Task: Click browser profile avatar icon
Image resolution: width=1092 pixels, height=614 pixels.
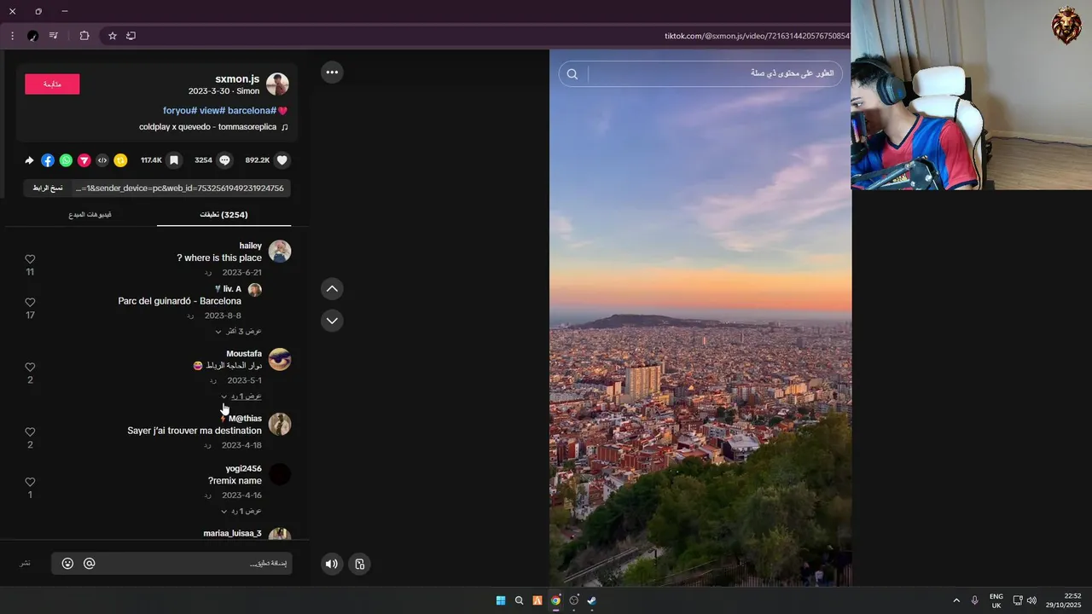Action: tap(32, 36)
